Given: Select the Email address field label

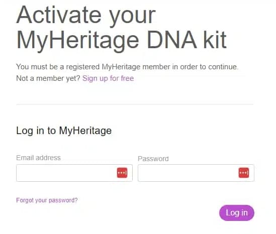Looking at the screenshot, I should 38,158.
